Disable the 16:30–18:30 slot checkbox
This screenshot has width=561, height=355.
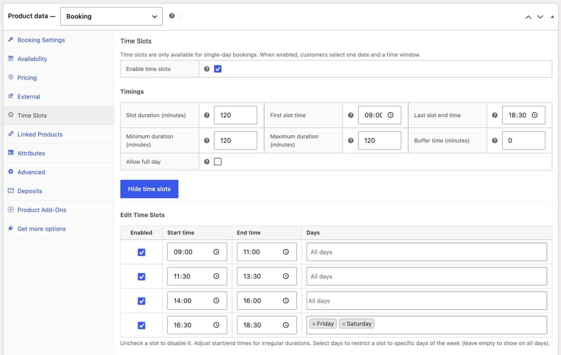click(x=142, y=325)
